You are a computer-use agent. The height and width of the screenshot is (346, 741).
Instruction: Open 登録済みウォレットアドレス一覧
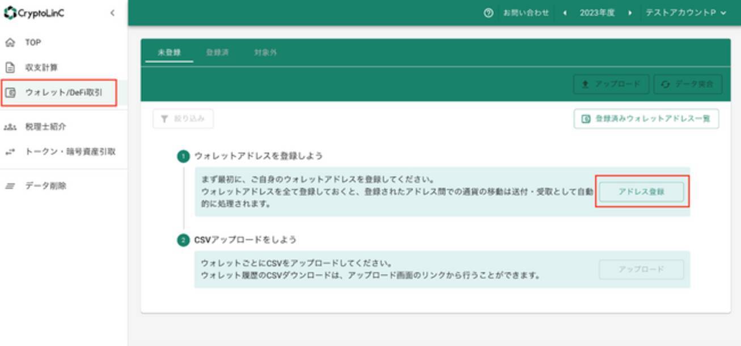[x=647, y=119]
